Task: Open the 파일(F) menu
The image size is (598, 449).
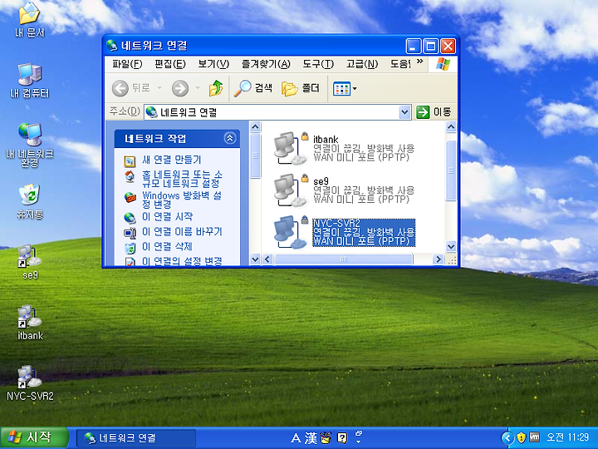Action: point(127,64)
